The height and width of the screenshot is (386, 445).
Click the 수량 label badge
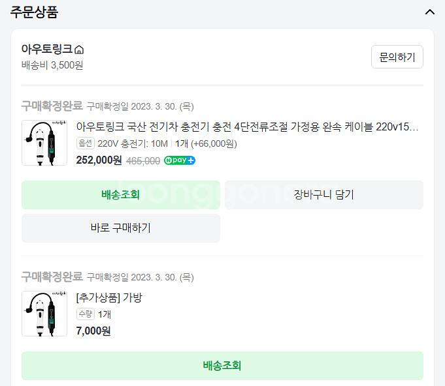click(86, 314)
